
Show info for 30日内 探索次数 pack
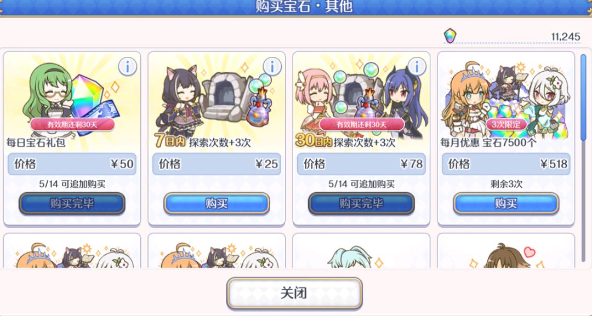417,67
